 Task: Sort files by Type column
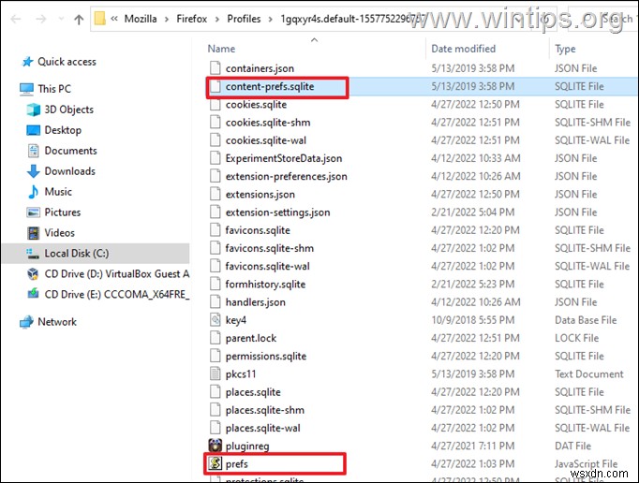tap(565, 49)
